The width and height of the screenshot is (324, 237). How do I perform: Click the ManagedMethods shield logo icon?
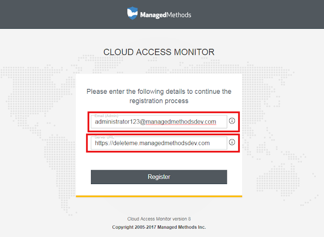click(132, 13)
